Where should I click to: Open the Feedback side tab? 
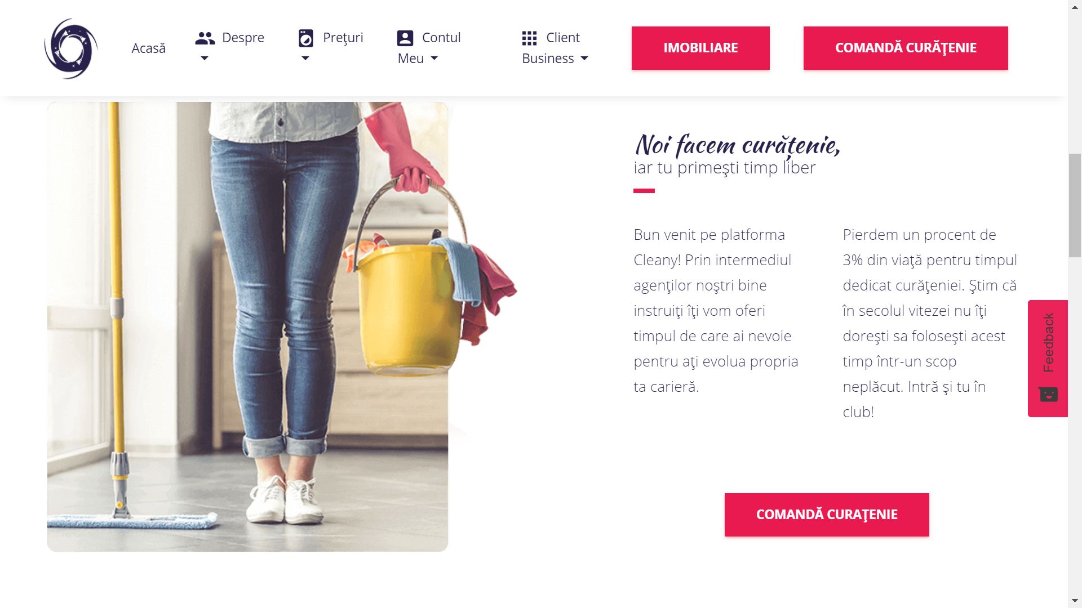point(1048,359)
